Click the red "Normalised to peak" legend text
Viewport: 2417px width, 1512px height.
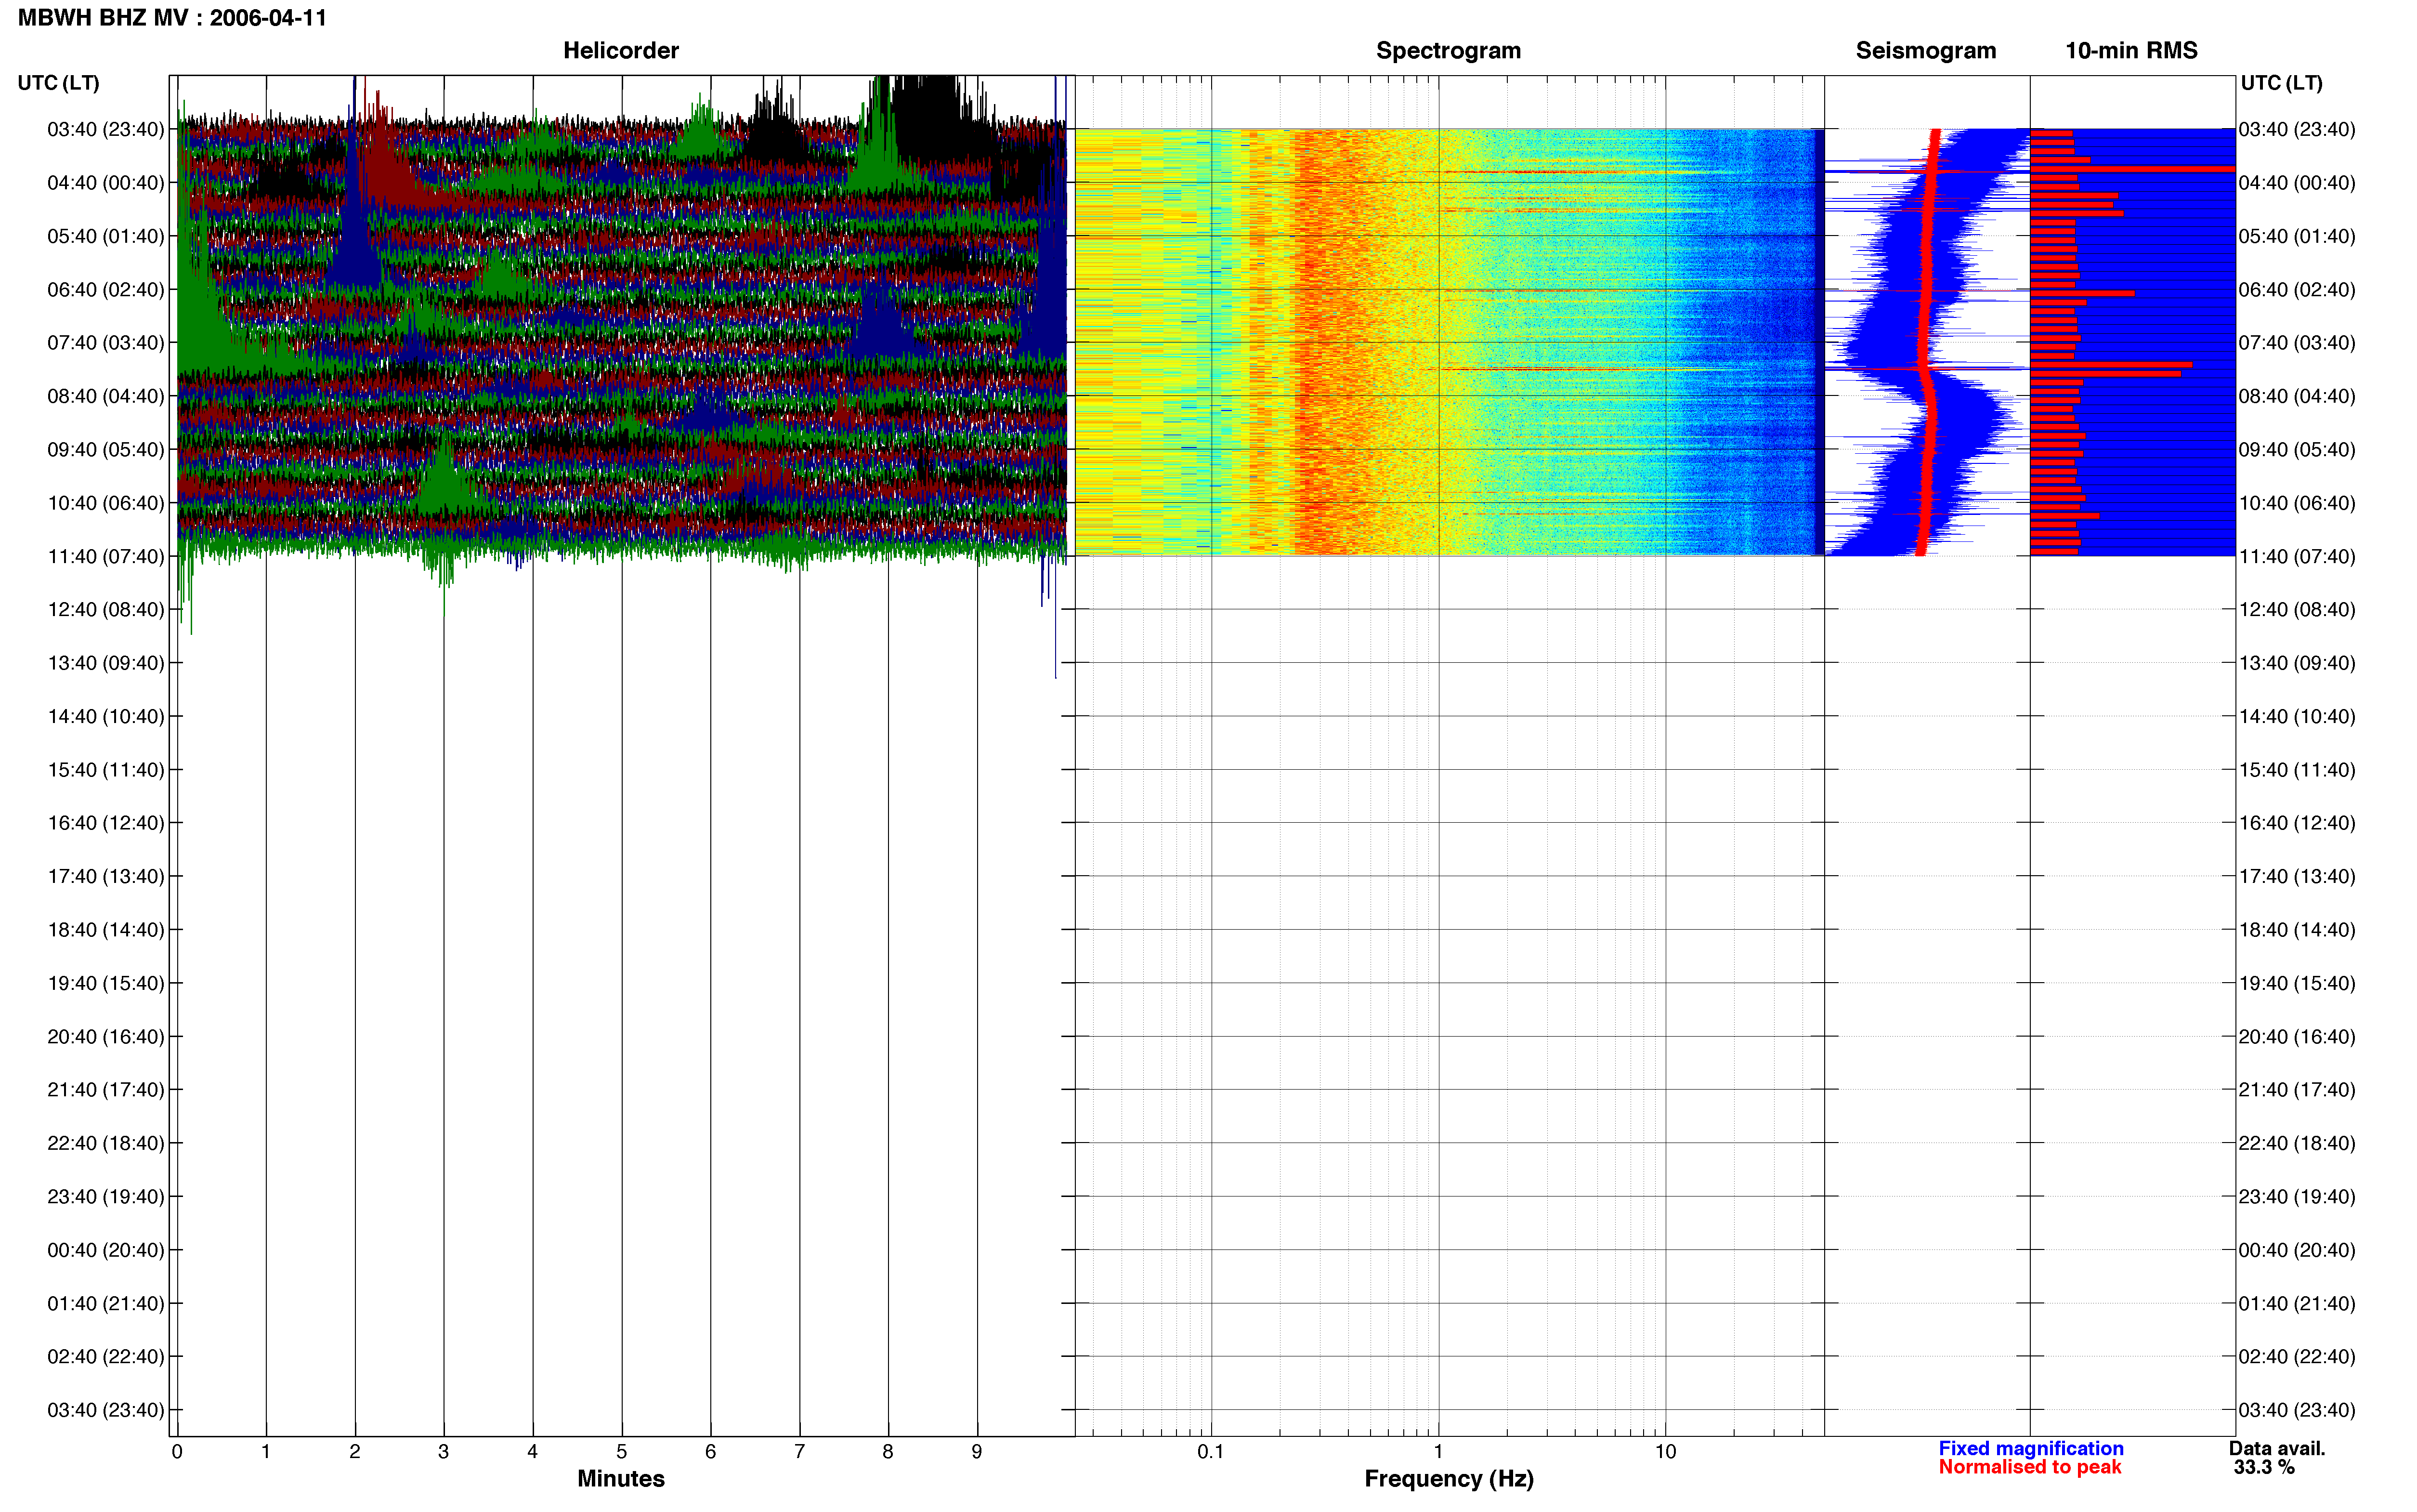[2029, 1467]
